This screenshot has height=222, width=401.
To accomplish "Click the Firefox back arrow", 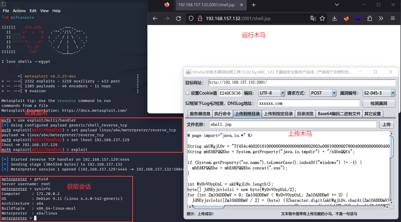I will click(155, 19).
